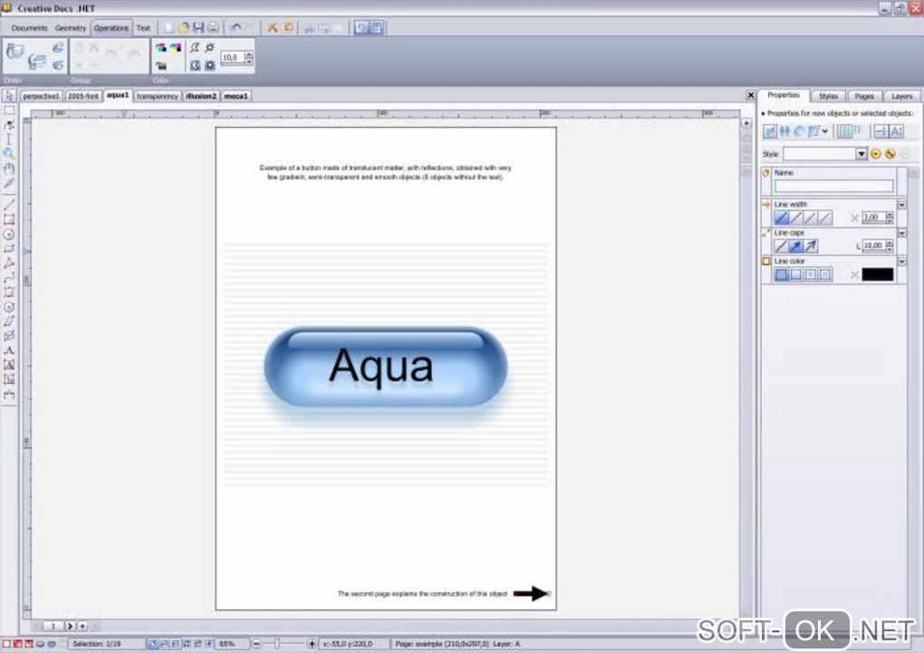Screen dimensions: 924x653
Task: Switch to the Text ribbon tab
Action: click(143, 28)
